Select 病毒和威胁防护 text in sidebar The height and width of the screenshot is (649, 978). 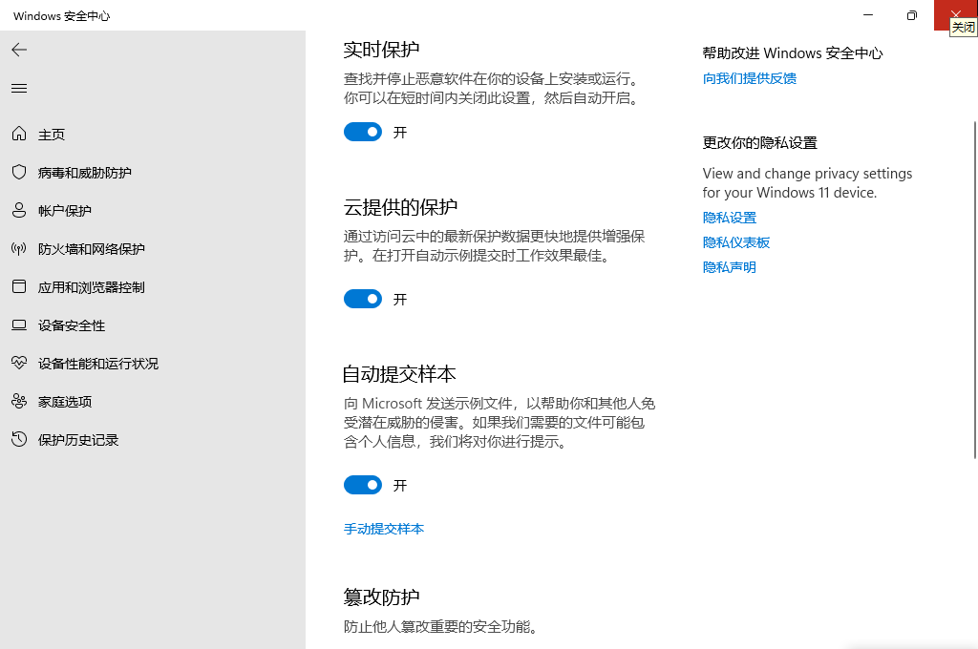[85, 173]
